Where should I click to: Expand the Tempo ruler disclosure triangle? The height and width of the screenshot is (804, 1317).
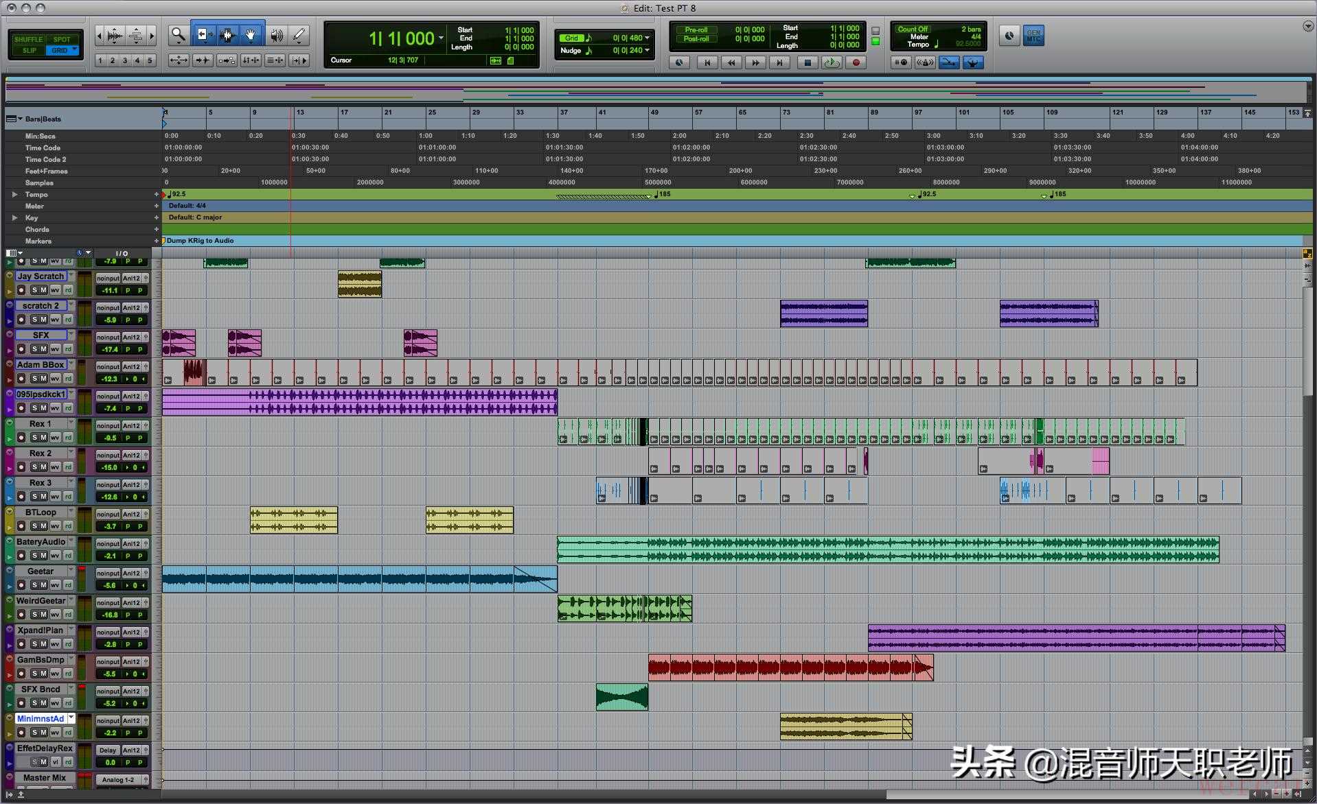point(14,195)
